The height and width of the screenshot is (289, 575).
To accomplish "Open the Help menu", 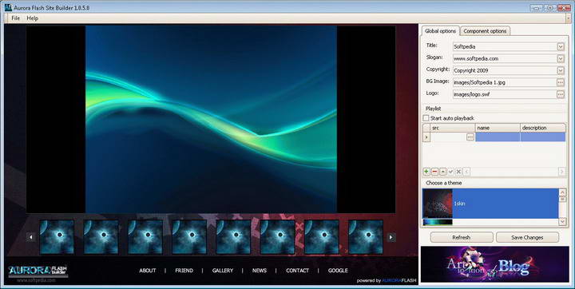I will pos(32,18).
